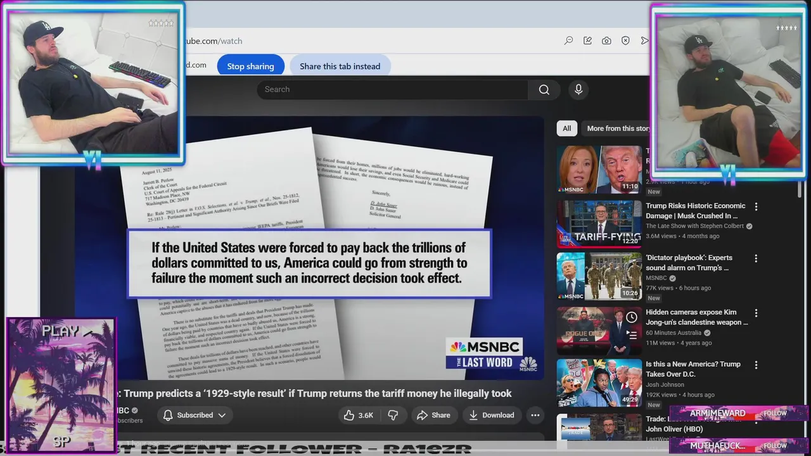This screenshot has width=811, height=456.
Task: Open more actions ellipsis below the video
Action: 535,415
